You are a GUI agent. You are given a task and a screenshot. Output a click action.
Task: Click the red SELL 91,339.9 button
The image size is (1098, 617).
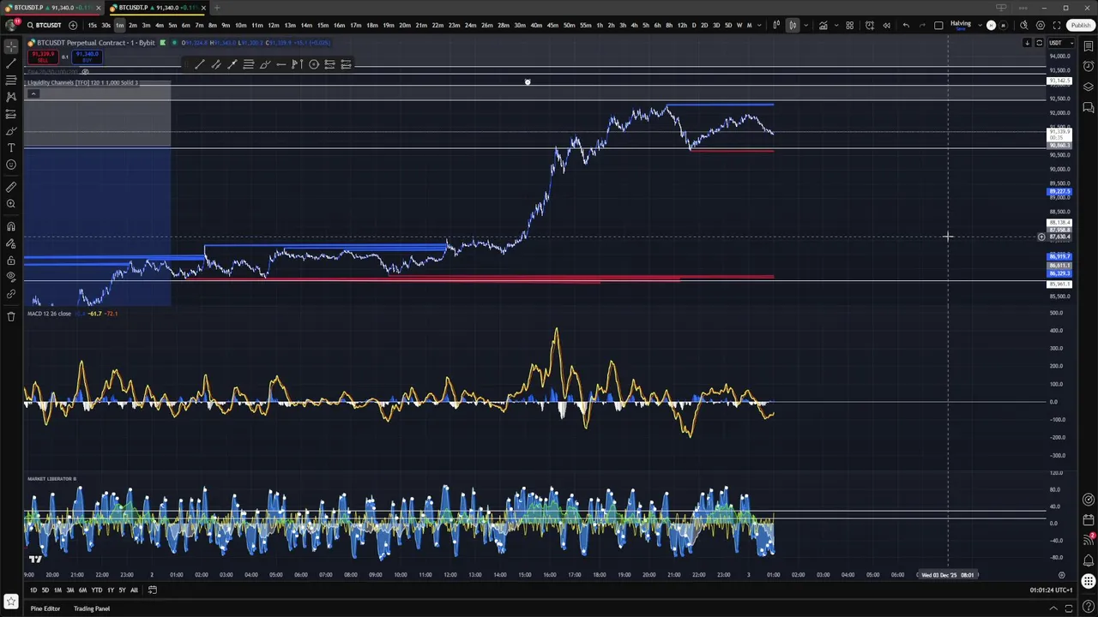coord(42,57)
